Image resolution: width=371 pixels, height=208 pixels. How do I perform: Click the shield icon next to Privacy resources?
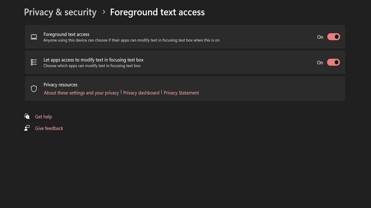34,89
